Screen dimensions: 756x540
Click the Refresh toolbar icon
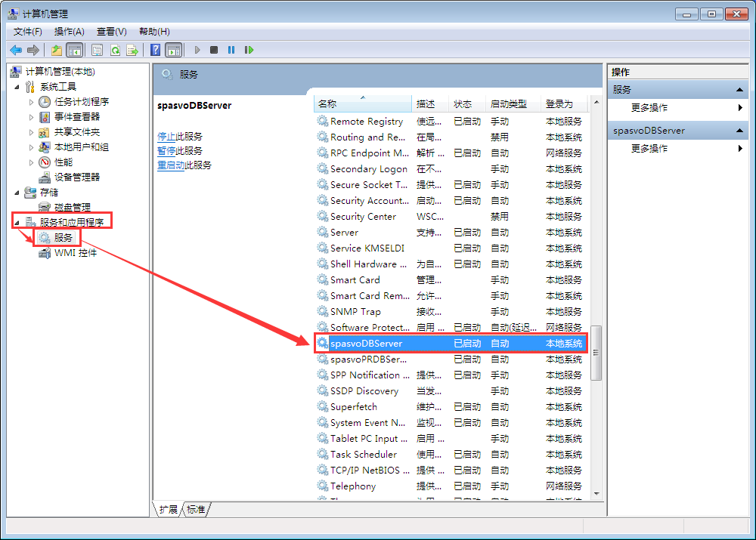pos(115,50)
